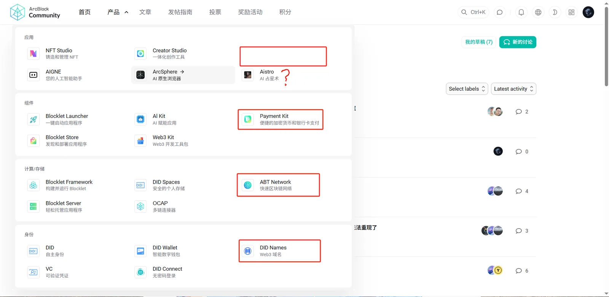
Task: Open the language globe selector
Action: pyautogui.click(x=538, y=12)
